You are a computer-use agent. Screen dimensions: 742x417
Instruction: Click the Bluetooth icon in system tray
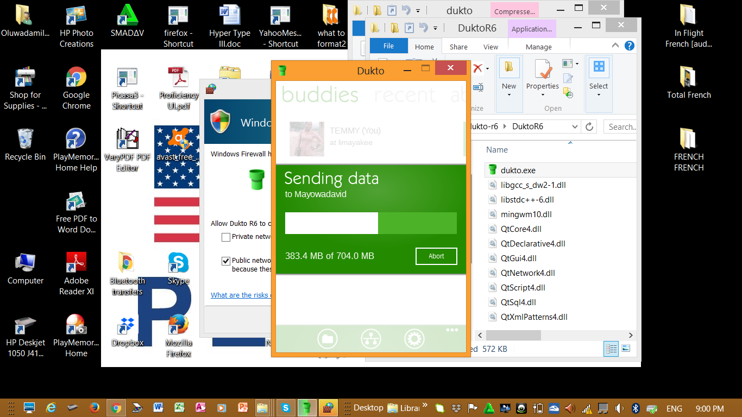pos(636,408)
